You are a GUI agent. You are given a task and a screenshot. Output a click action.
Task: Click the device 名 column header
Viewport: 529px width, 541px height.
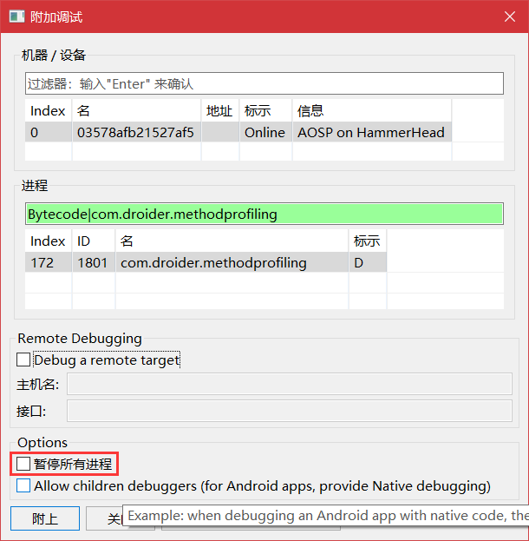click(136, 111)
